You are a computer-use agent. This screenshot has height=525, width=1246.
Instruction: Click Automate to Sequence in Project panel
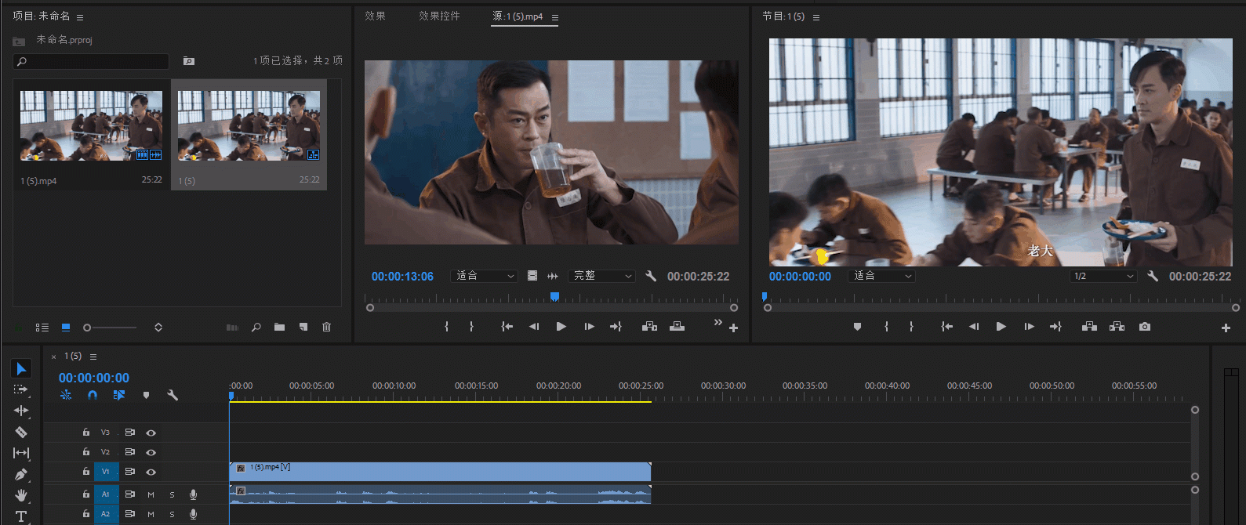(x=232, y=328)
